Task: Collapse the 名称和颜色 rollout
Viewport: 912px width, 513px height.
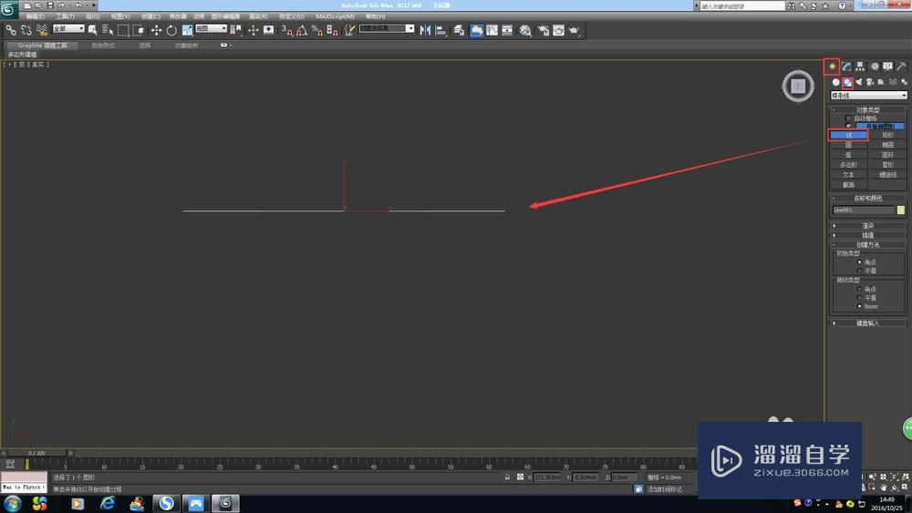Action: (x=868, y=198)
